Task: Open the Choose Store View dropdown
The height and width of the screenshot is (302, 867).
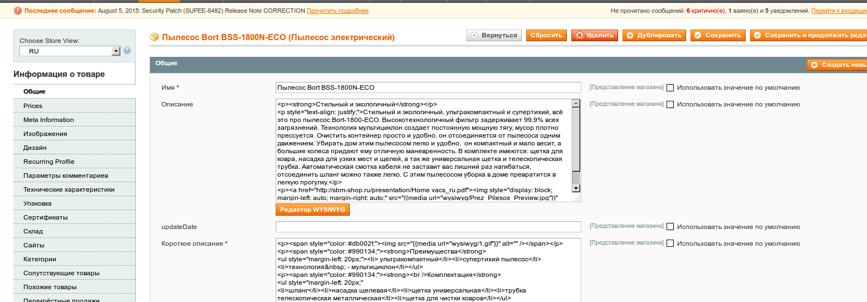Action: point(70,51)
